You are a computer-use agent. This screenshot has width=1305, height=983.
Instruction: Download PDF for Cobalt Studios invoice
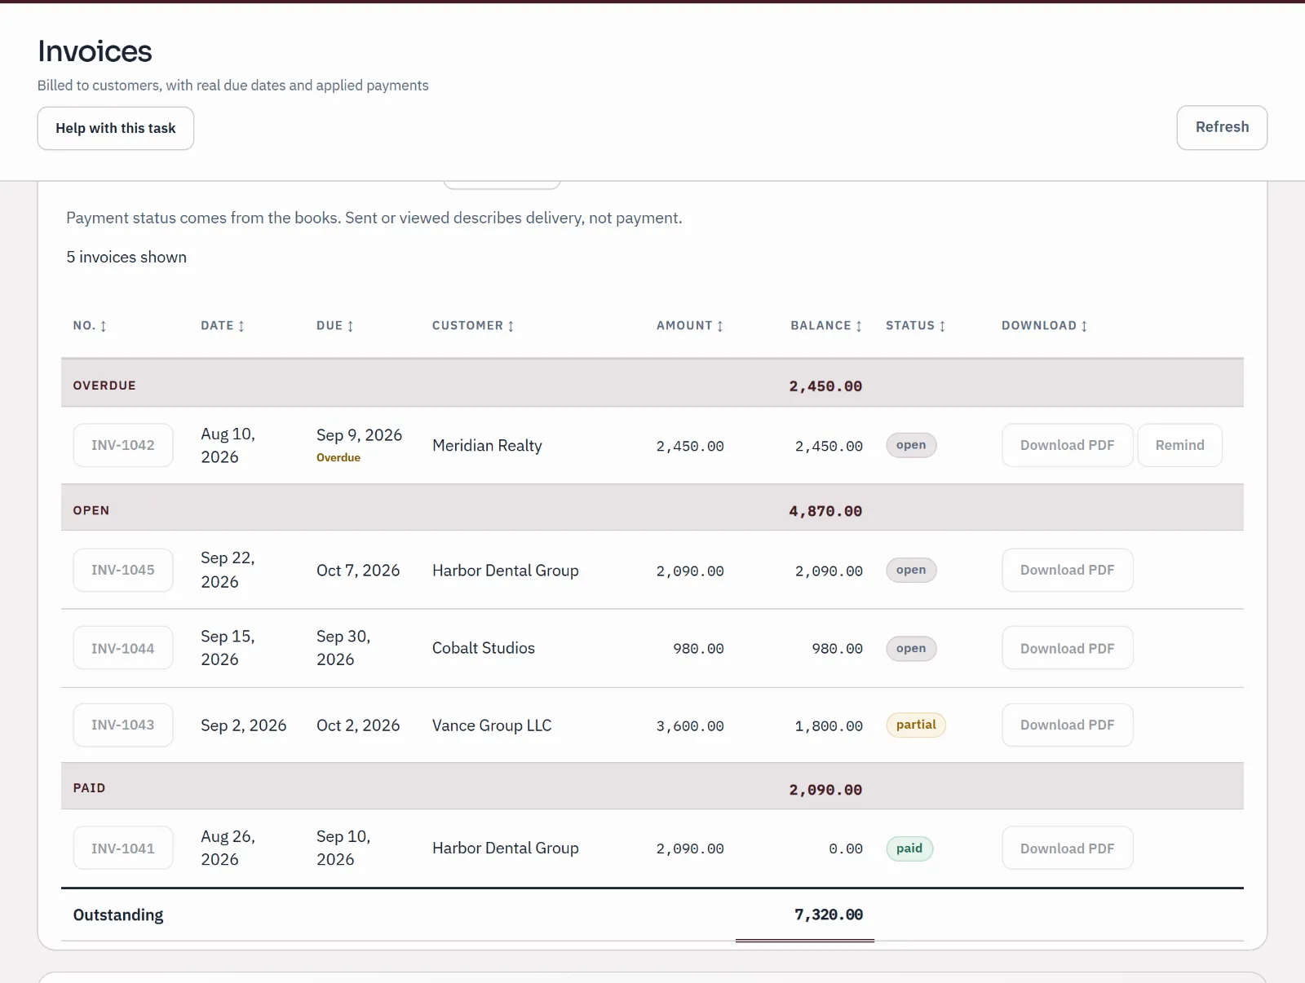pos(1067,648)
